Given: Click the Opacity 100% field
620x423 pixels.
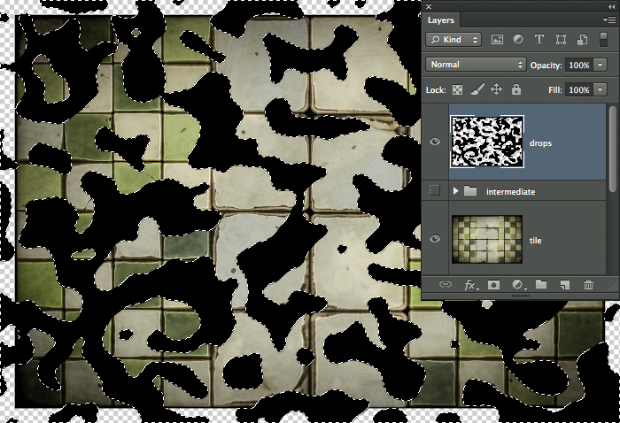Looking at the screenshot, I should click(x=579, y=65).
